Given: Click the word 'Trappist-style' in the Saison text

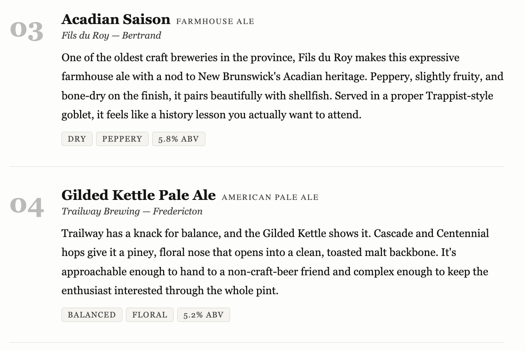Looking at the screenshot, I should click(x=459, y=96).
